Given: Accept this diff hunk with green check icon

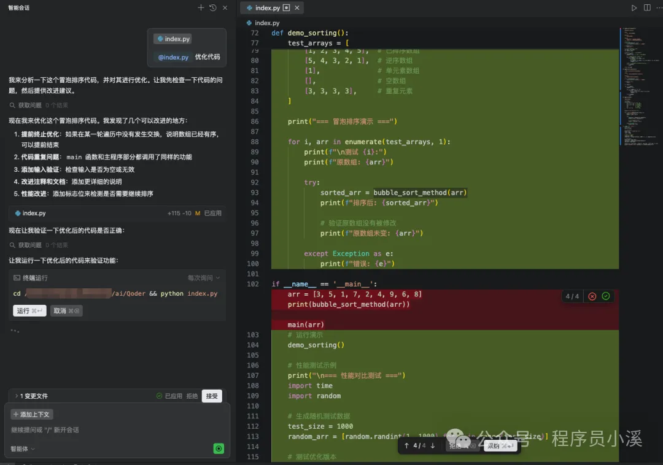Looking at the screenshot, I should 605,296.
